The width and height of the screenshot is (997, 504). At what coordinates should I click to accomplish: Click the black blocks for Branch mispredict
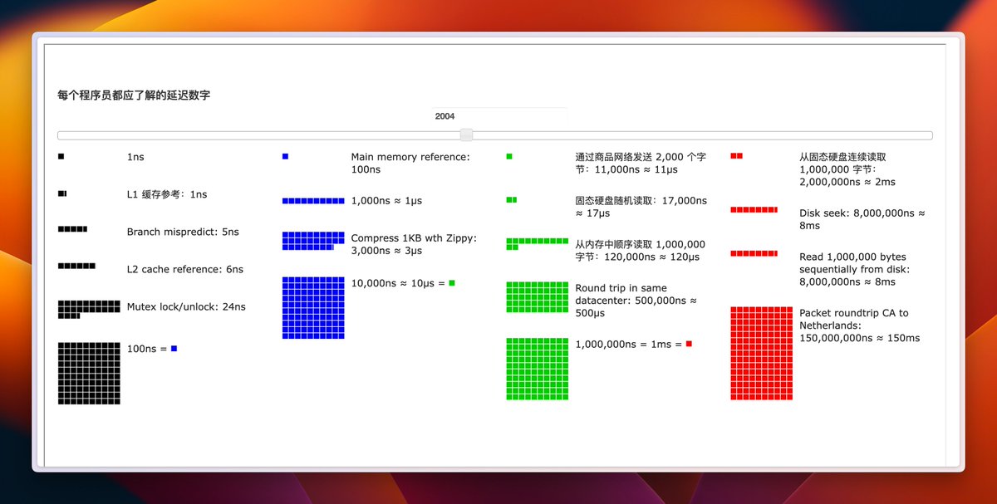tap(72, 229)
